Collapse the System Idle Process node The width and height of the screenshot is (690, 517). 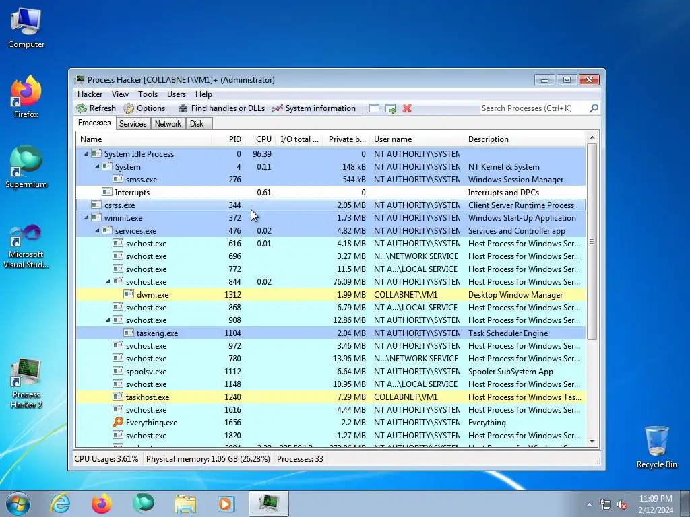click(x=86, y=154)
